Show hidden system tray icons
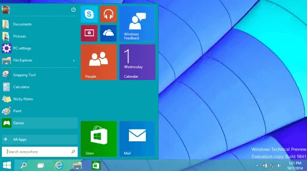Screen dimensions: 307x171 click(x=257, y=166)
